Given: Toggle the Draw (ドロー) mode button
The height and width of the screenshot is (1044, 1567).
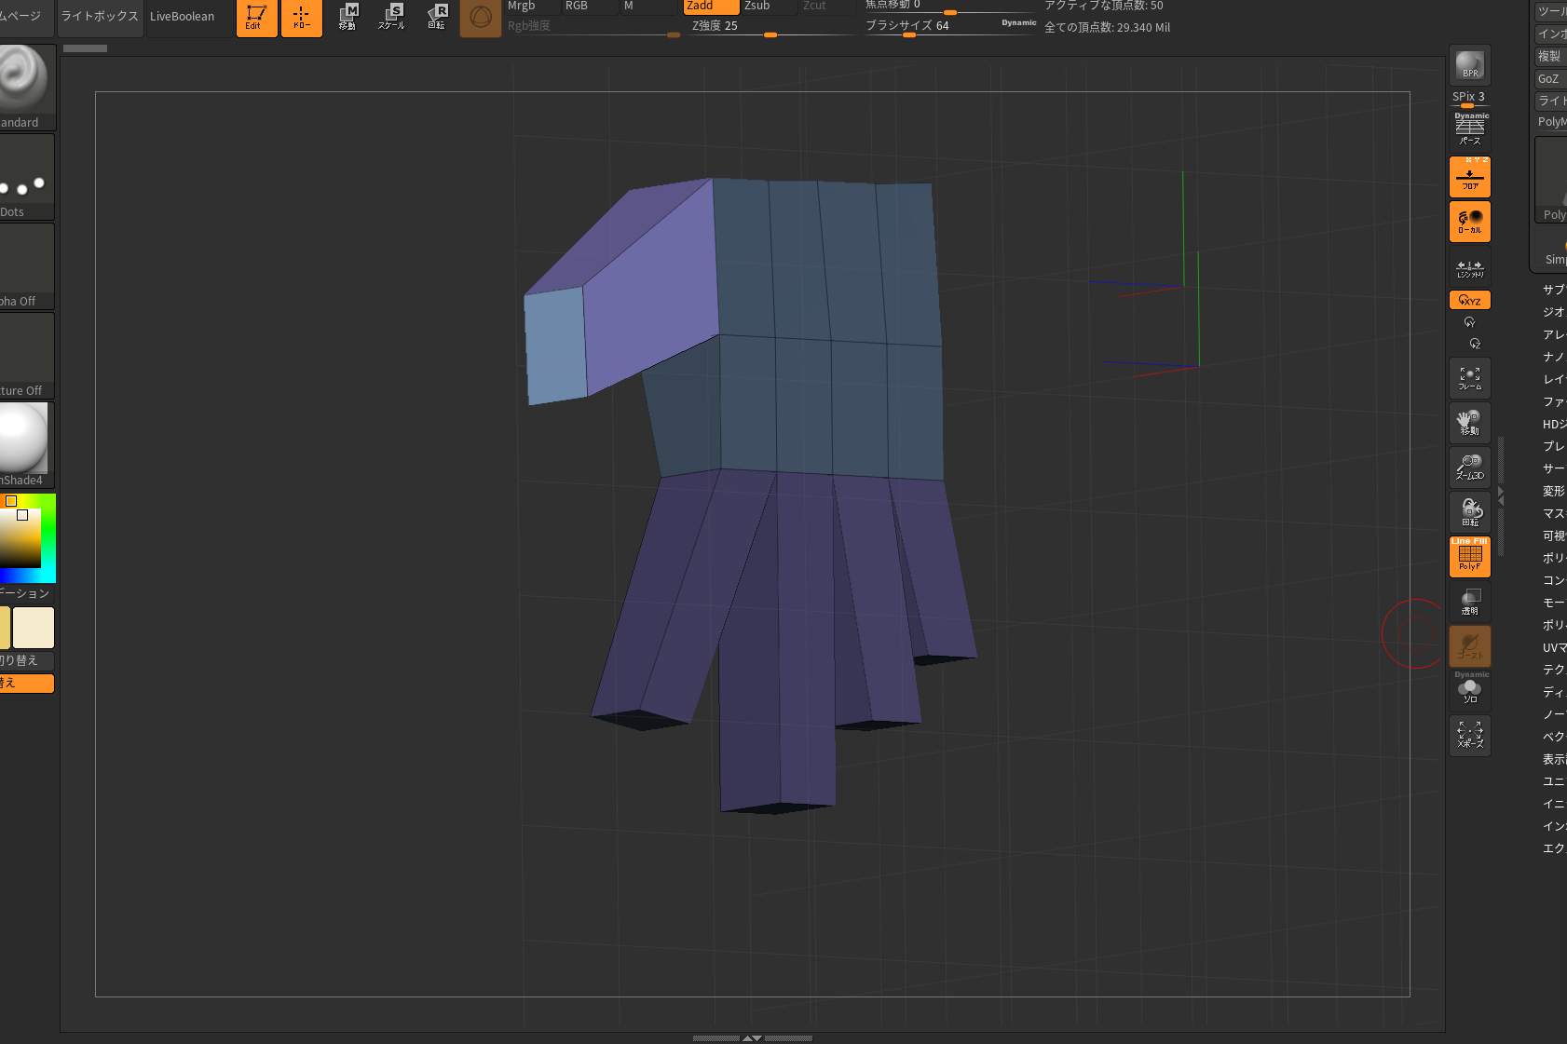Looking at the screenshot, I should pyautogui.click(x=302, y=18).
